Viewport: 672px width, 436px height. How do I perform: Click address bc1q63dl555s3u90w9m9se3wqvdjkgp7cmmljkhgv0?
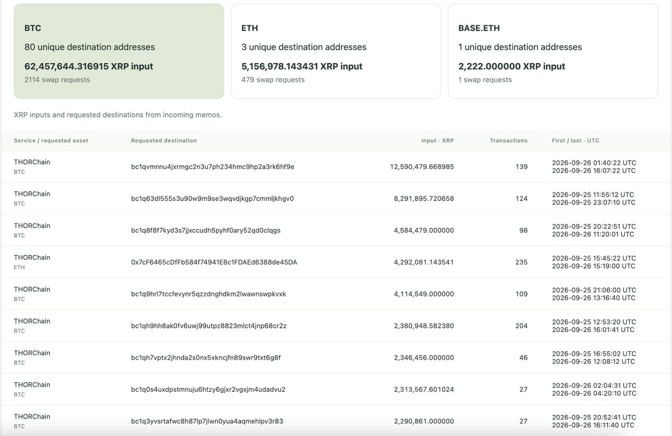tap(212, 198)
